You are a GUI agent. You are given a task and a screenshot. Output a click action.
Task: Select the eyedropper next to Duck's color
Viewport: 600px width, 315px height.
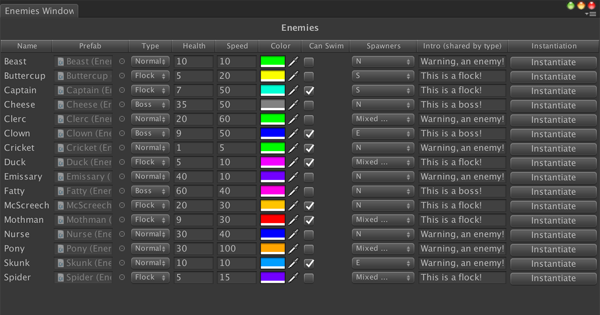pyautogui.click(x=294, y=162)
